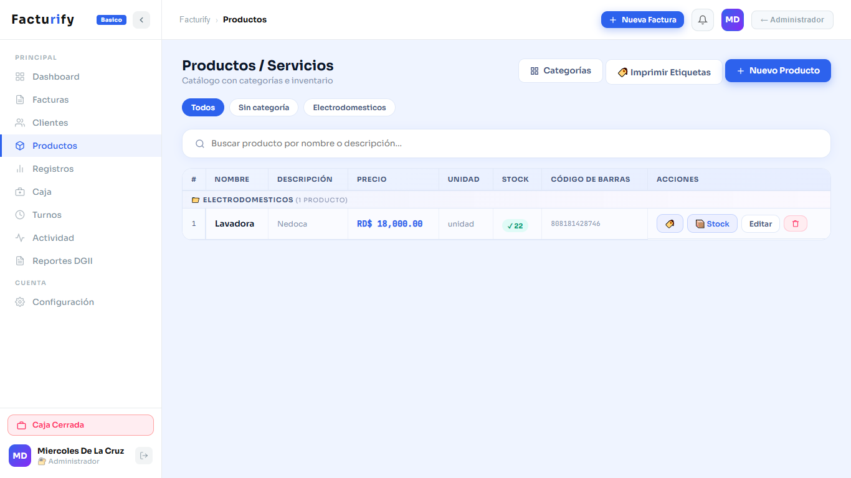Open Turnos in the sidebar
Viewport: 851px width, 478px height.
tap(80, 215)
